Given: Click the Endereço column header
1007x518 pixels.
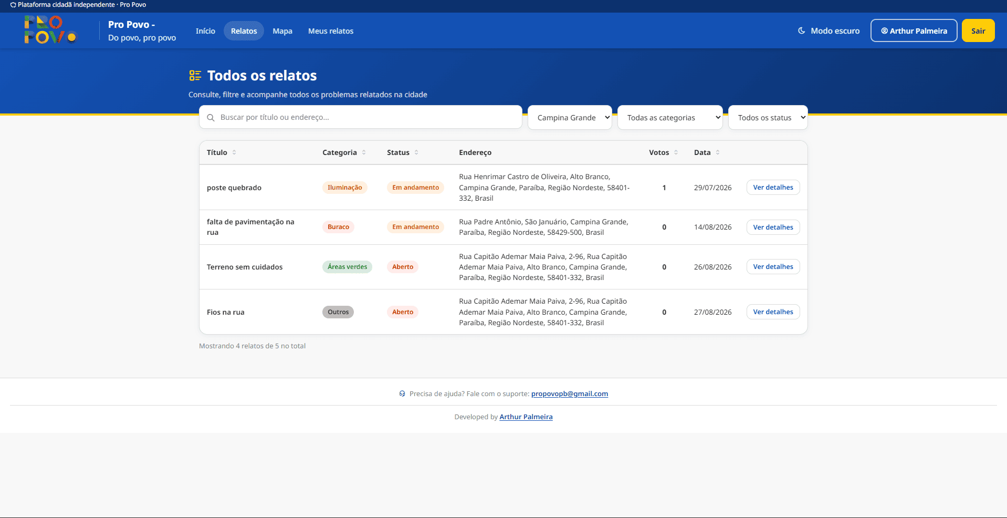Looking at the screenshot, I should point(475,152).
